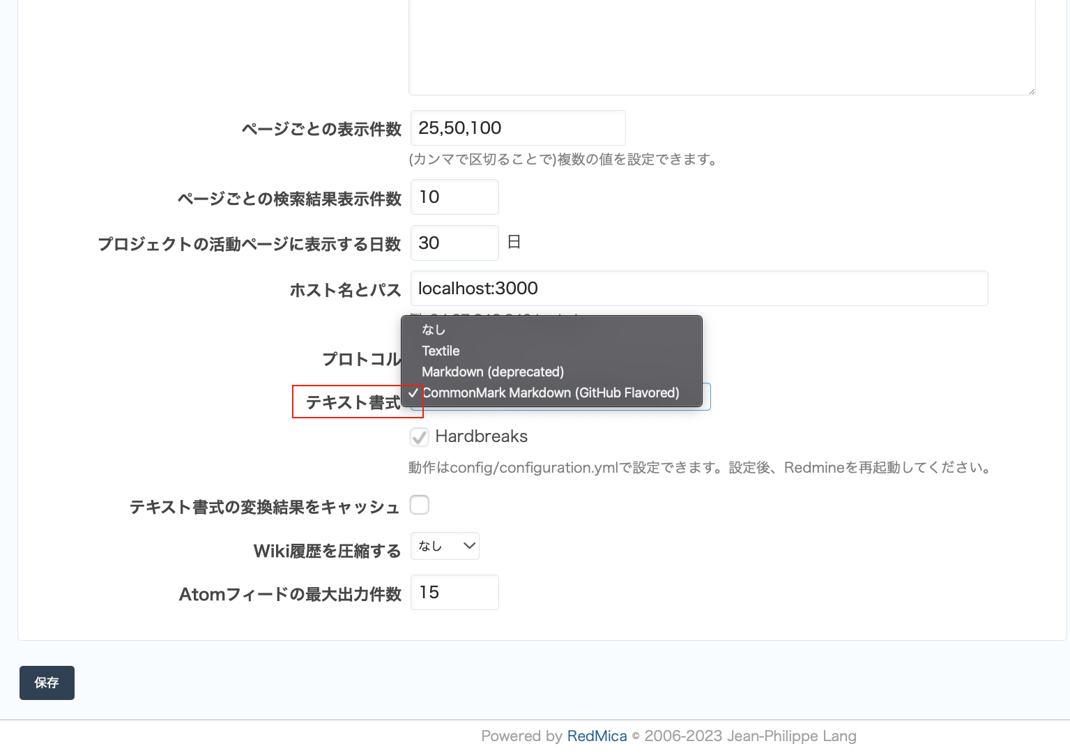Select Textile from the text format dropdown

[x=440, y=351]
